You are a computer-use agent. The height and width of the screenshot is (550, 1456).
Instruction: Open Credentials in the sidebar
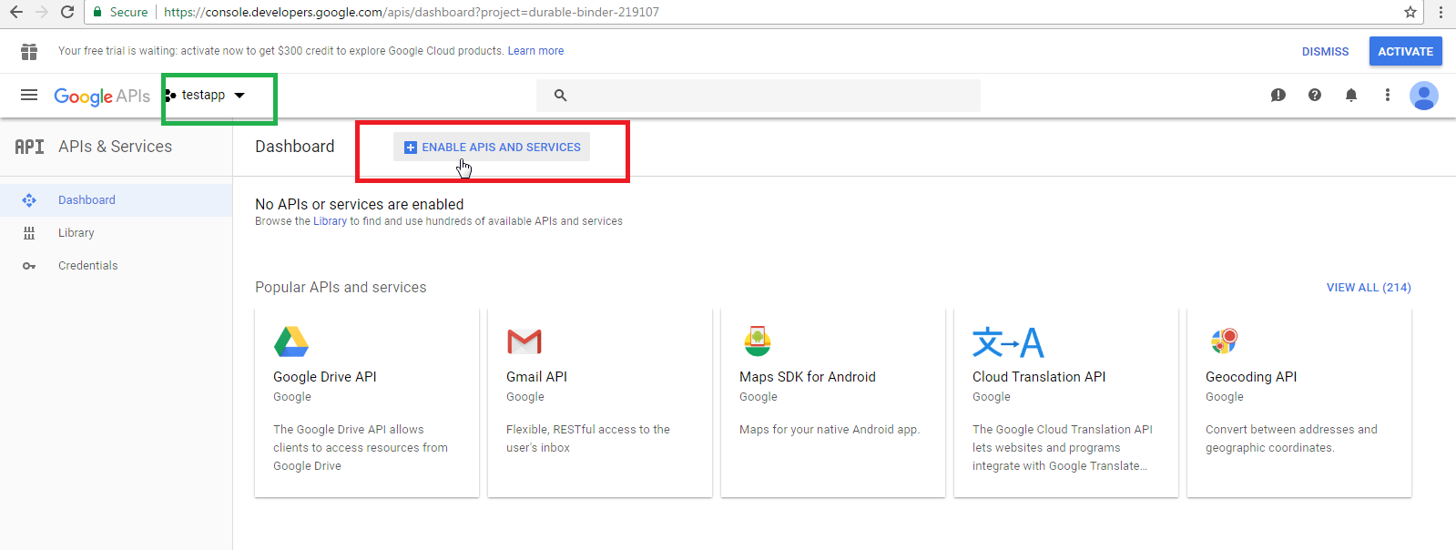116,266
